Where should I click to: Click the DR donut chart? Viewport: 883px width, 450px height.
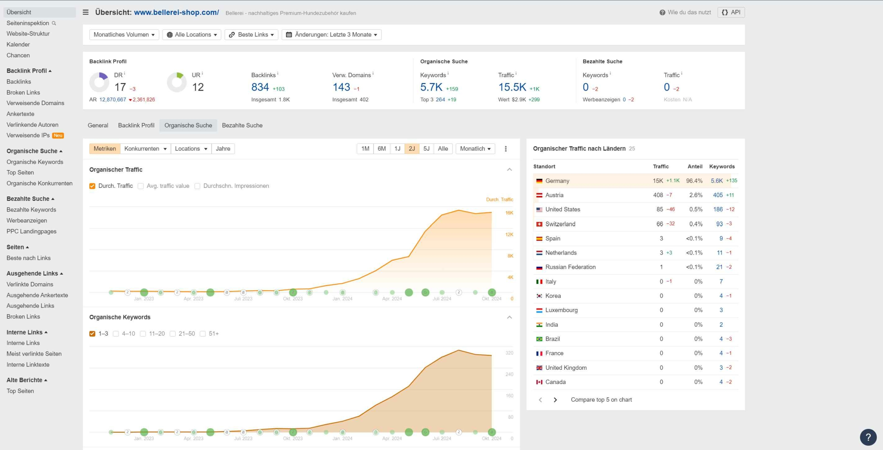99,82
